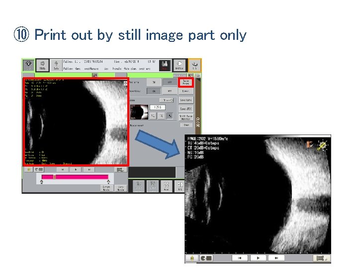Go to next frame in main panel

[x=89, y=169]
